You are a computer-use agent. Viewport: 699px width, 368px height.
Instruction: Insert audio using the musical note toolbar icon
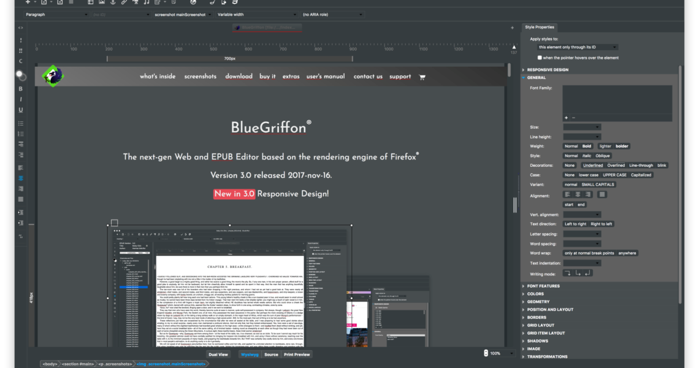[147, 3]
